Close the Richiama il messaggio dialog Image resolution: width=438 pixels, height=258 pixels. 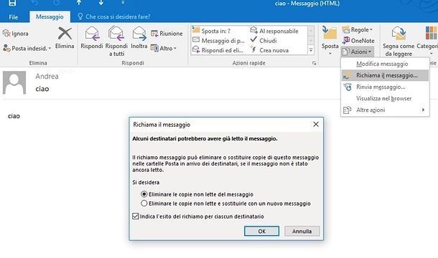pyautogui.click(x=316, y=125)
